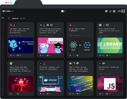This screenshot has width=127, height=99.
Task: Click the React to Reactant thumbnail
Action: [x=80, y=45]
